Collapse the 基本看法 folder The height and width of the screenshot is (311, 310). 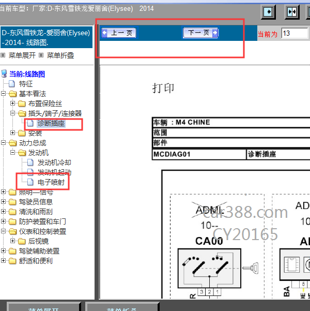4,94
